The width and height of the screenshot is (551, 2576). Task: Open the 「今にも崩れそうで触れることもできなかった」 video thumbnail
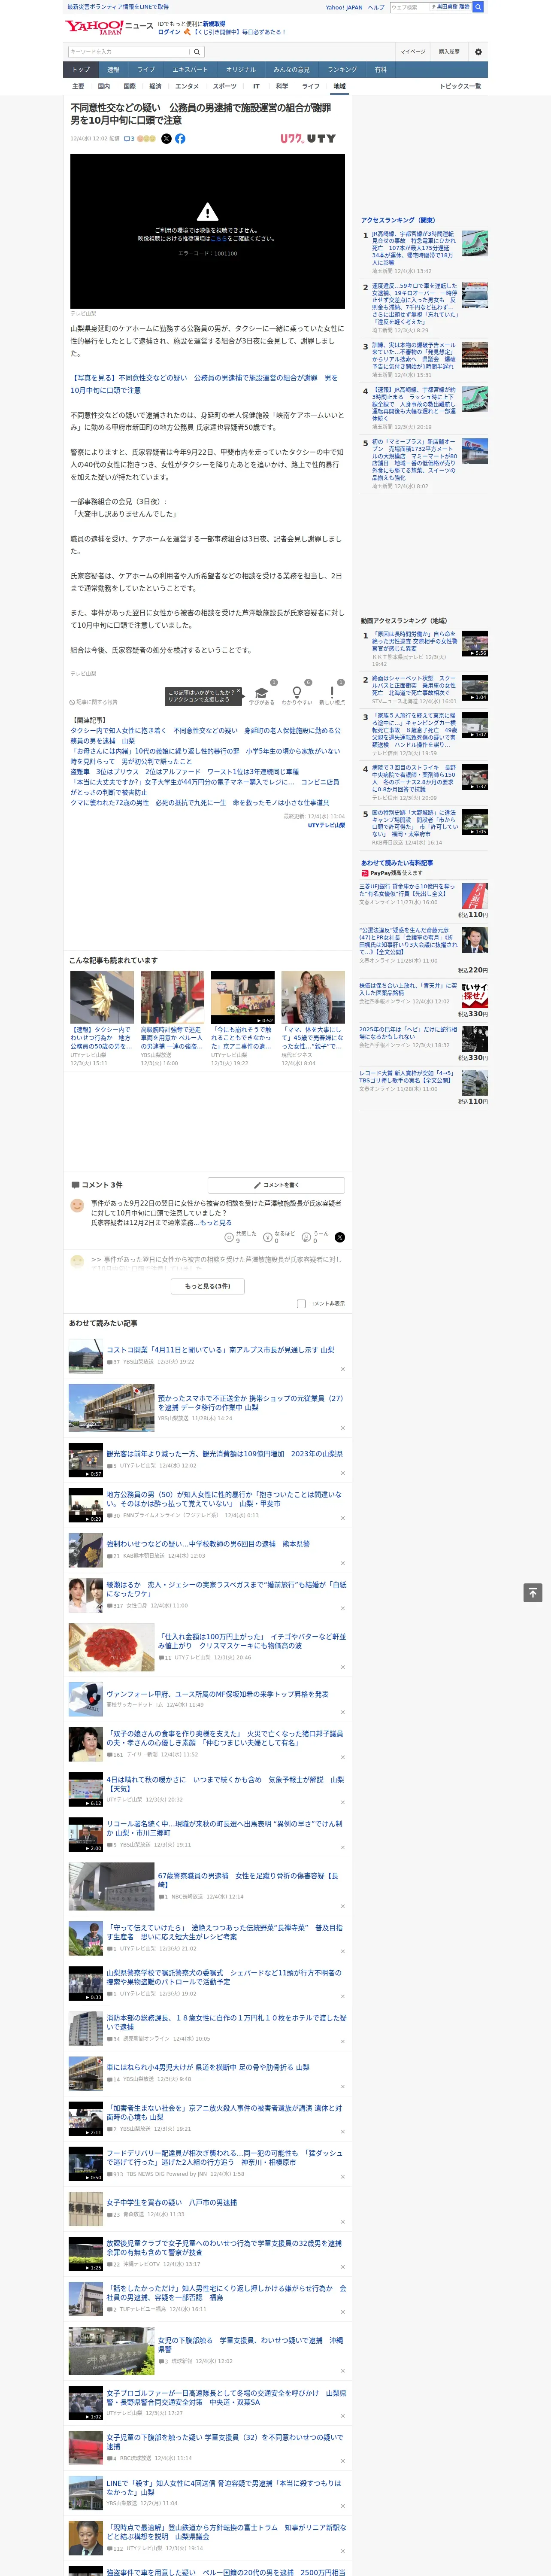coord(242,996)
